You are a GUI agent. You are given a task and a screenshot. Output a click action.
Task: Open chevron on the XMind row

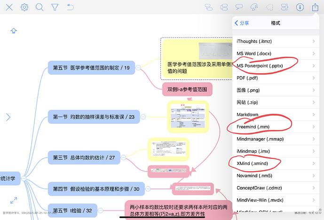[314, 164]
